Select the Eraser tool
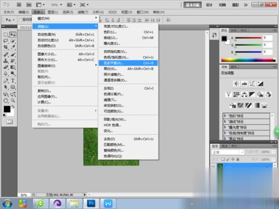Screen dimensions: 279x209 [x=6, y=67]
